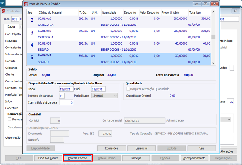242x165 pixels.
Task: Open the Periodicidade dropdown
Action: (x=104, y=96)
